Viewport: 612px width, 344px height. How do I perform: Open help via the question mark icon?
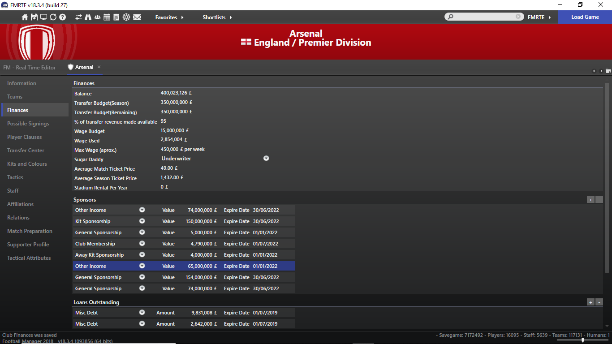tap(63, 17)
